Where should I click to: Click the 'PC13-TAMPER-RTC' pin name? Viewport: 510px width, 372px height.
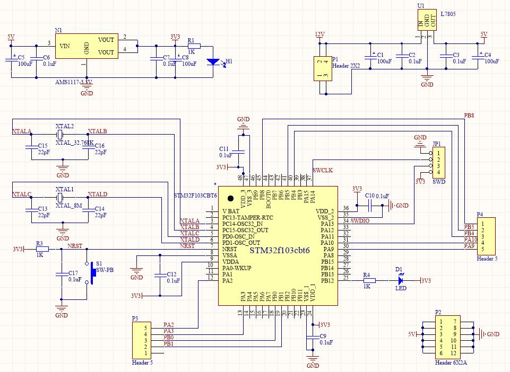coord(248,218)
